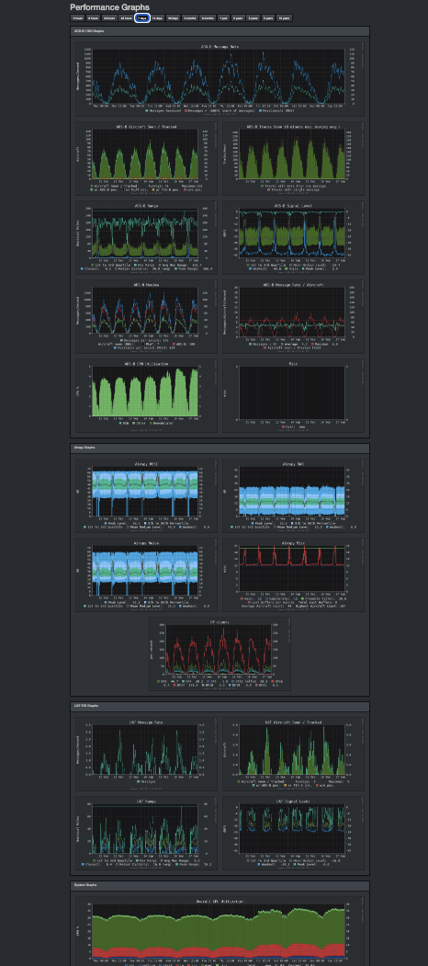Show the 2 years time range
The image size is (428, 966).
238,18
